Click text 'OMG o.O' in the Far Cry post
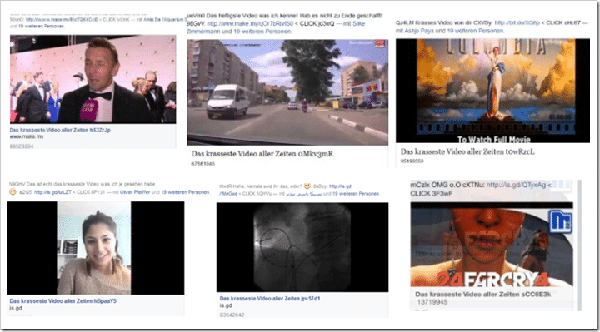This screenshot has height=332, width=600. [447, 185]
